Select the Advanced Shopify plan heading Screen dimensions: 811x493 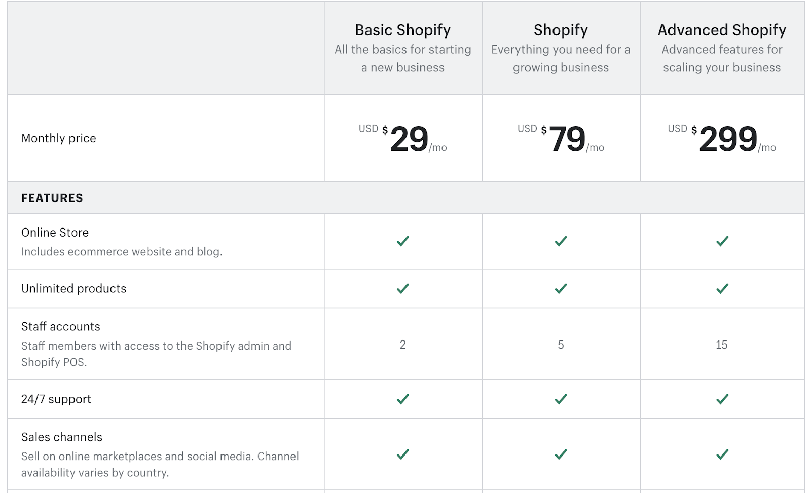coord(722,30)
